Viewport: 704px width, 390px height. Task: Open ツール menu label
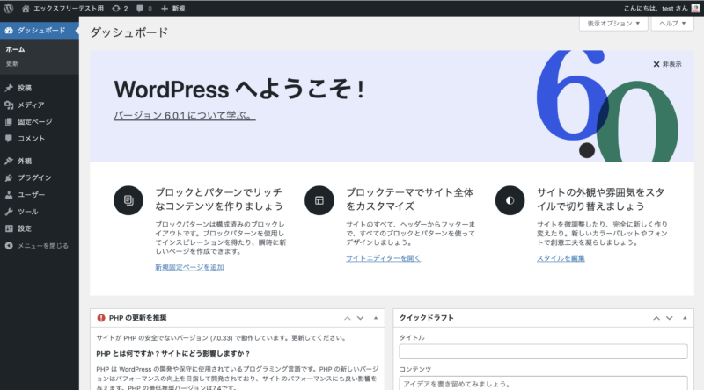click(x=28, y=212)
